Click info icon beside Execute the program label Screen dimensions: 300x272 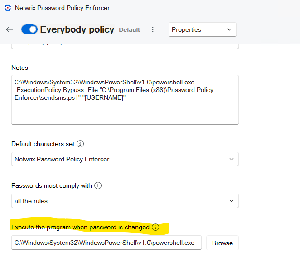coord(155,227)
